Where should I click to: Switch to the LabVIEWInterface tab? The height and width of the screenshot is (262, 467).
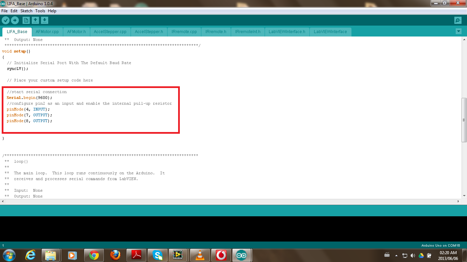[x=330, y=32]
